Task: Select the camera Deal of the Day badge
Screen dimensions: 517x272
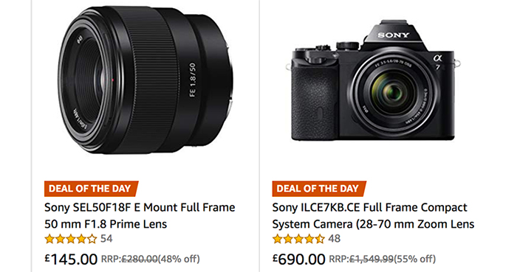Action: pos(319,189)
